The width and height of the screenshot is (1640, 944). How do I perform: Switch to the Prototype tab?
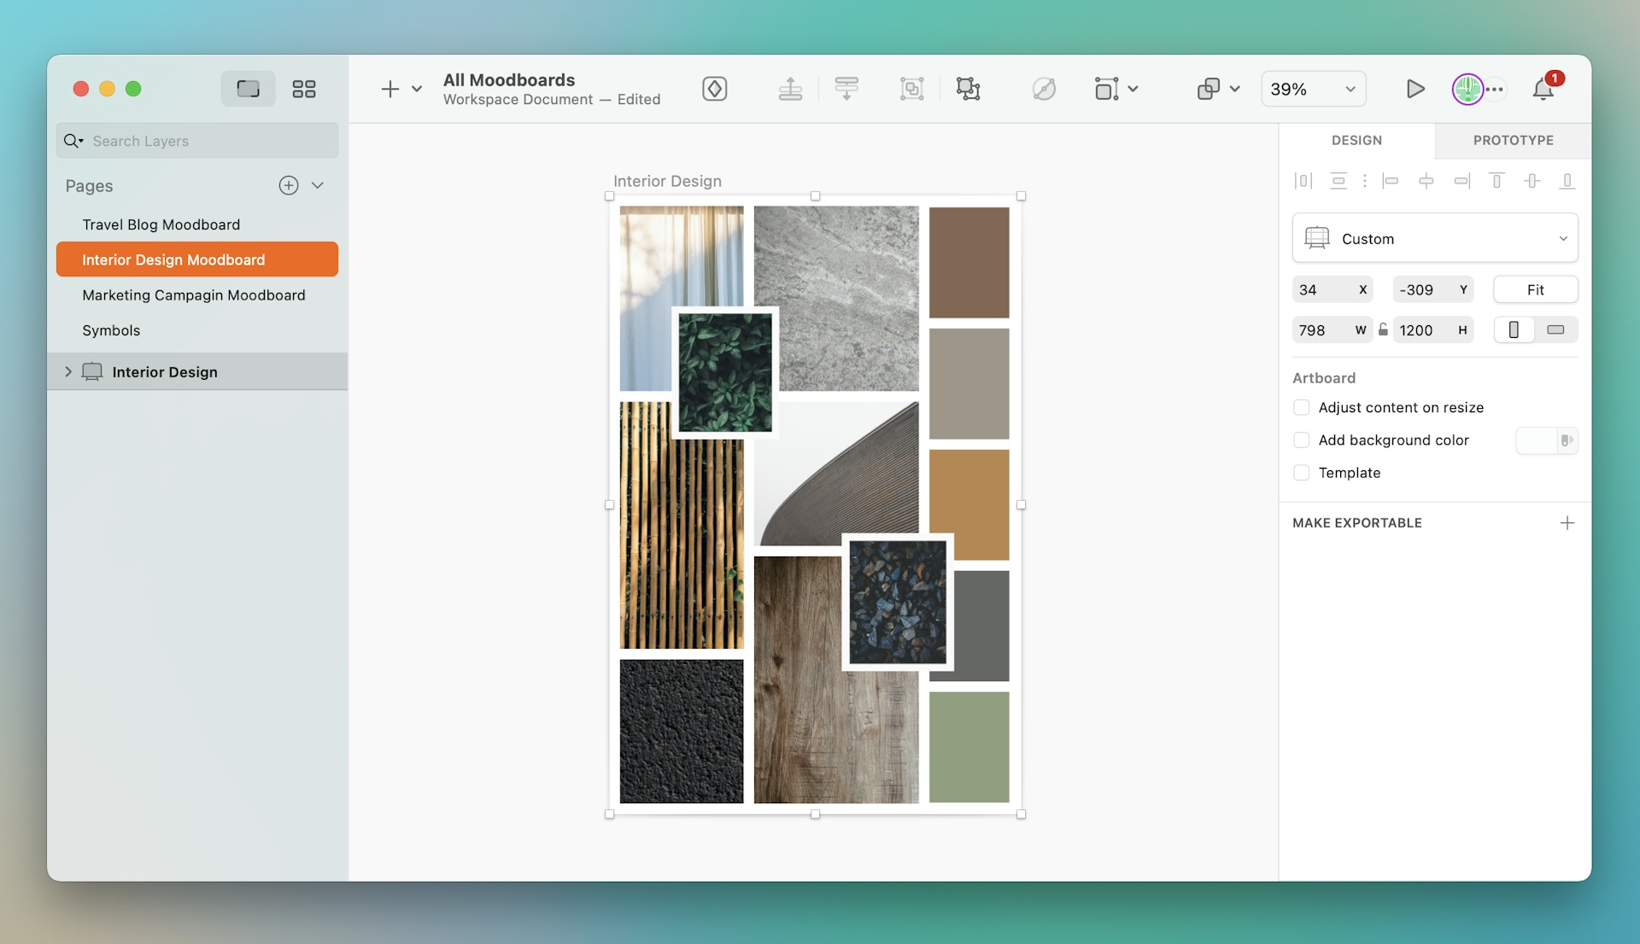(1512, 140)
